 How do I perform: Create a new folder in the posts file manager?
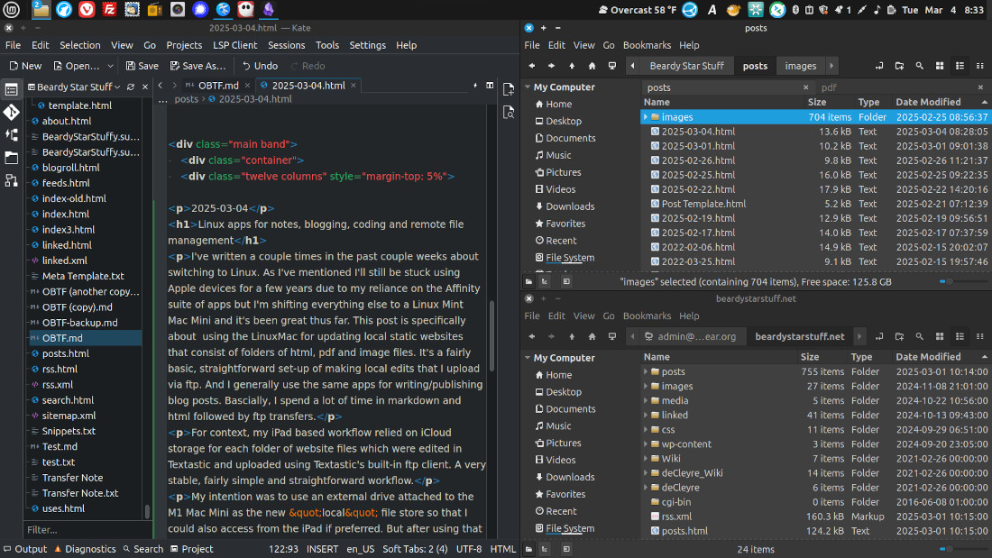pyautogui.click(x=899, y=66)
